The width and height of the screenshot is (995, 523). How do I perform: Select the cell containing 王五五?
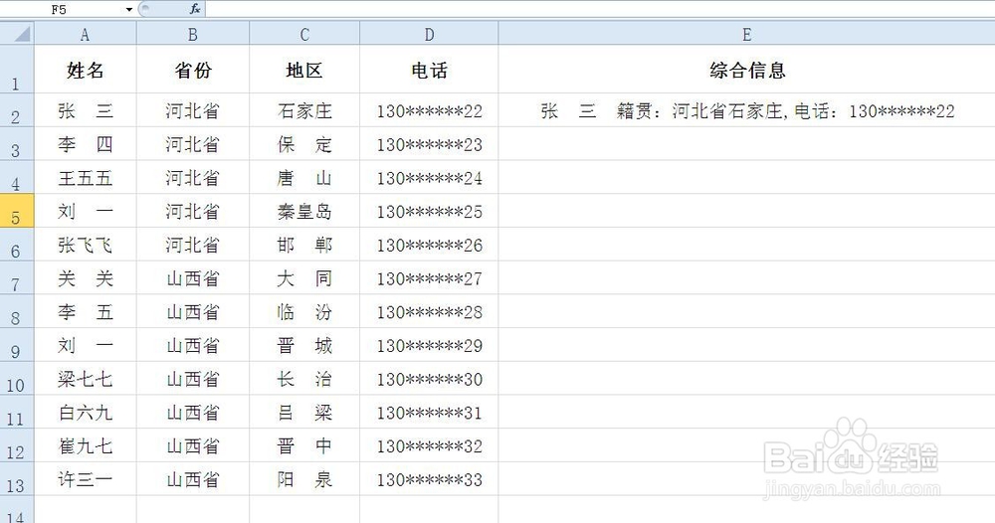pos(85,178)
